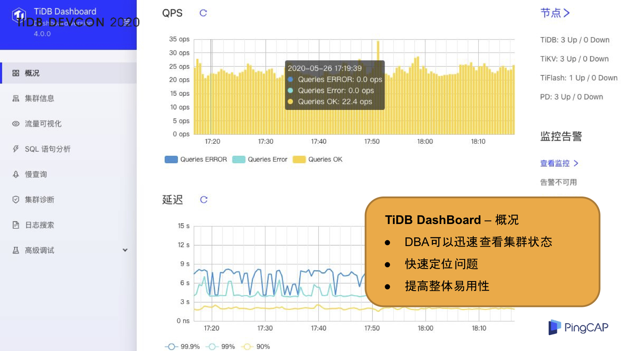The image size is (625, 351).
Task: Select the 慢查询 menu item
Action: (x=68, y=174)
